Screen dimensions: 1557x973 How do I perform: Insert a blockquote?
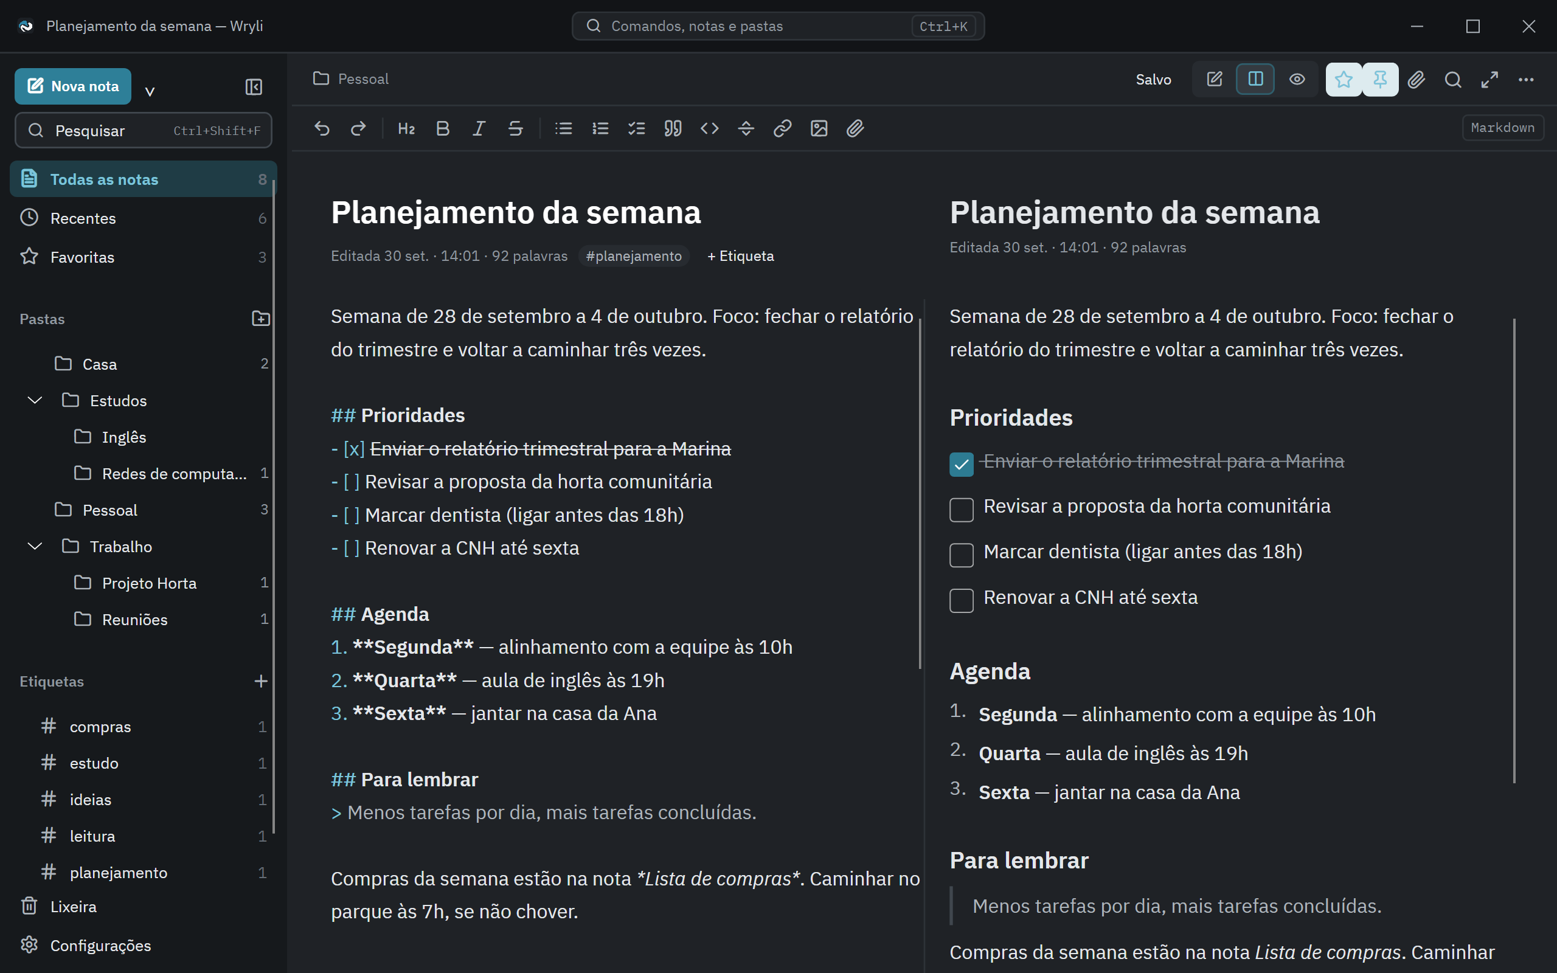(673, 128)
